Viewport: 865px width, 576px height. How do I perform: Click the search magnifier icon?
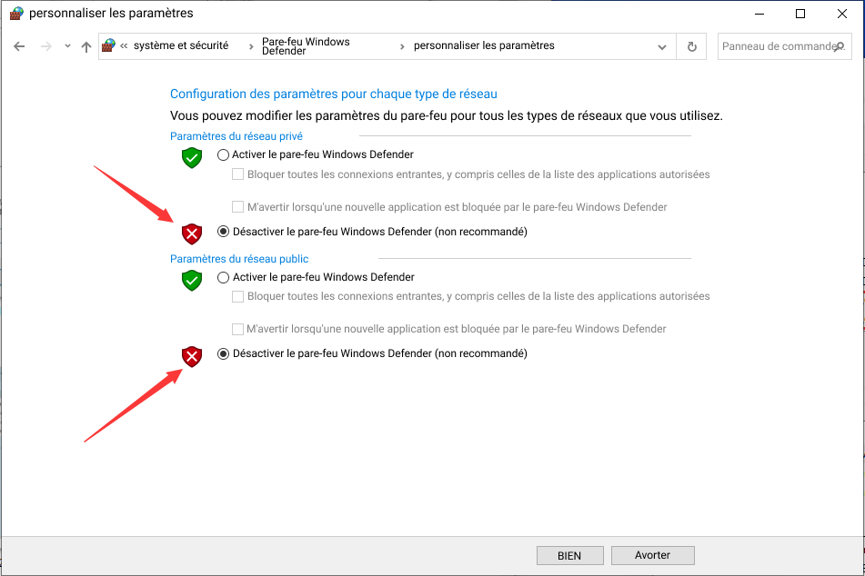[840, 47]
